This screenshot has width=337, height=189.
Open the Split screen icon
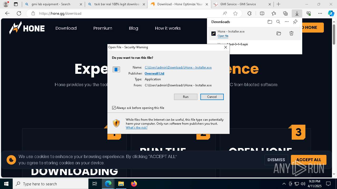[262, 13]
